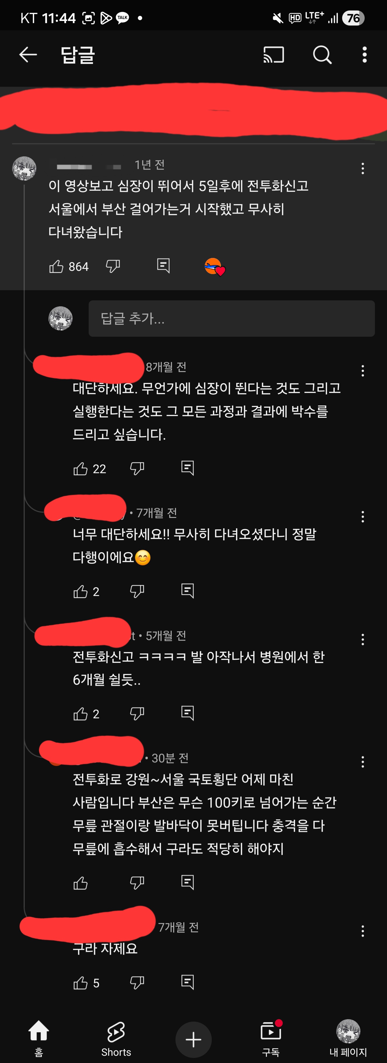Image resolution: width=387 pixels, height=1063 pixels.
Task: Tap the search magnifier icon
Action: pyautogui.click(x=322, y=55)
